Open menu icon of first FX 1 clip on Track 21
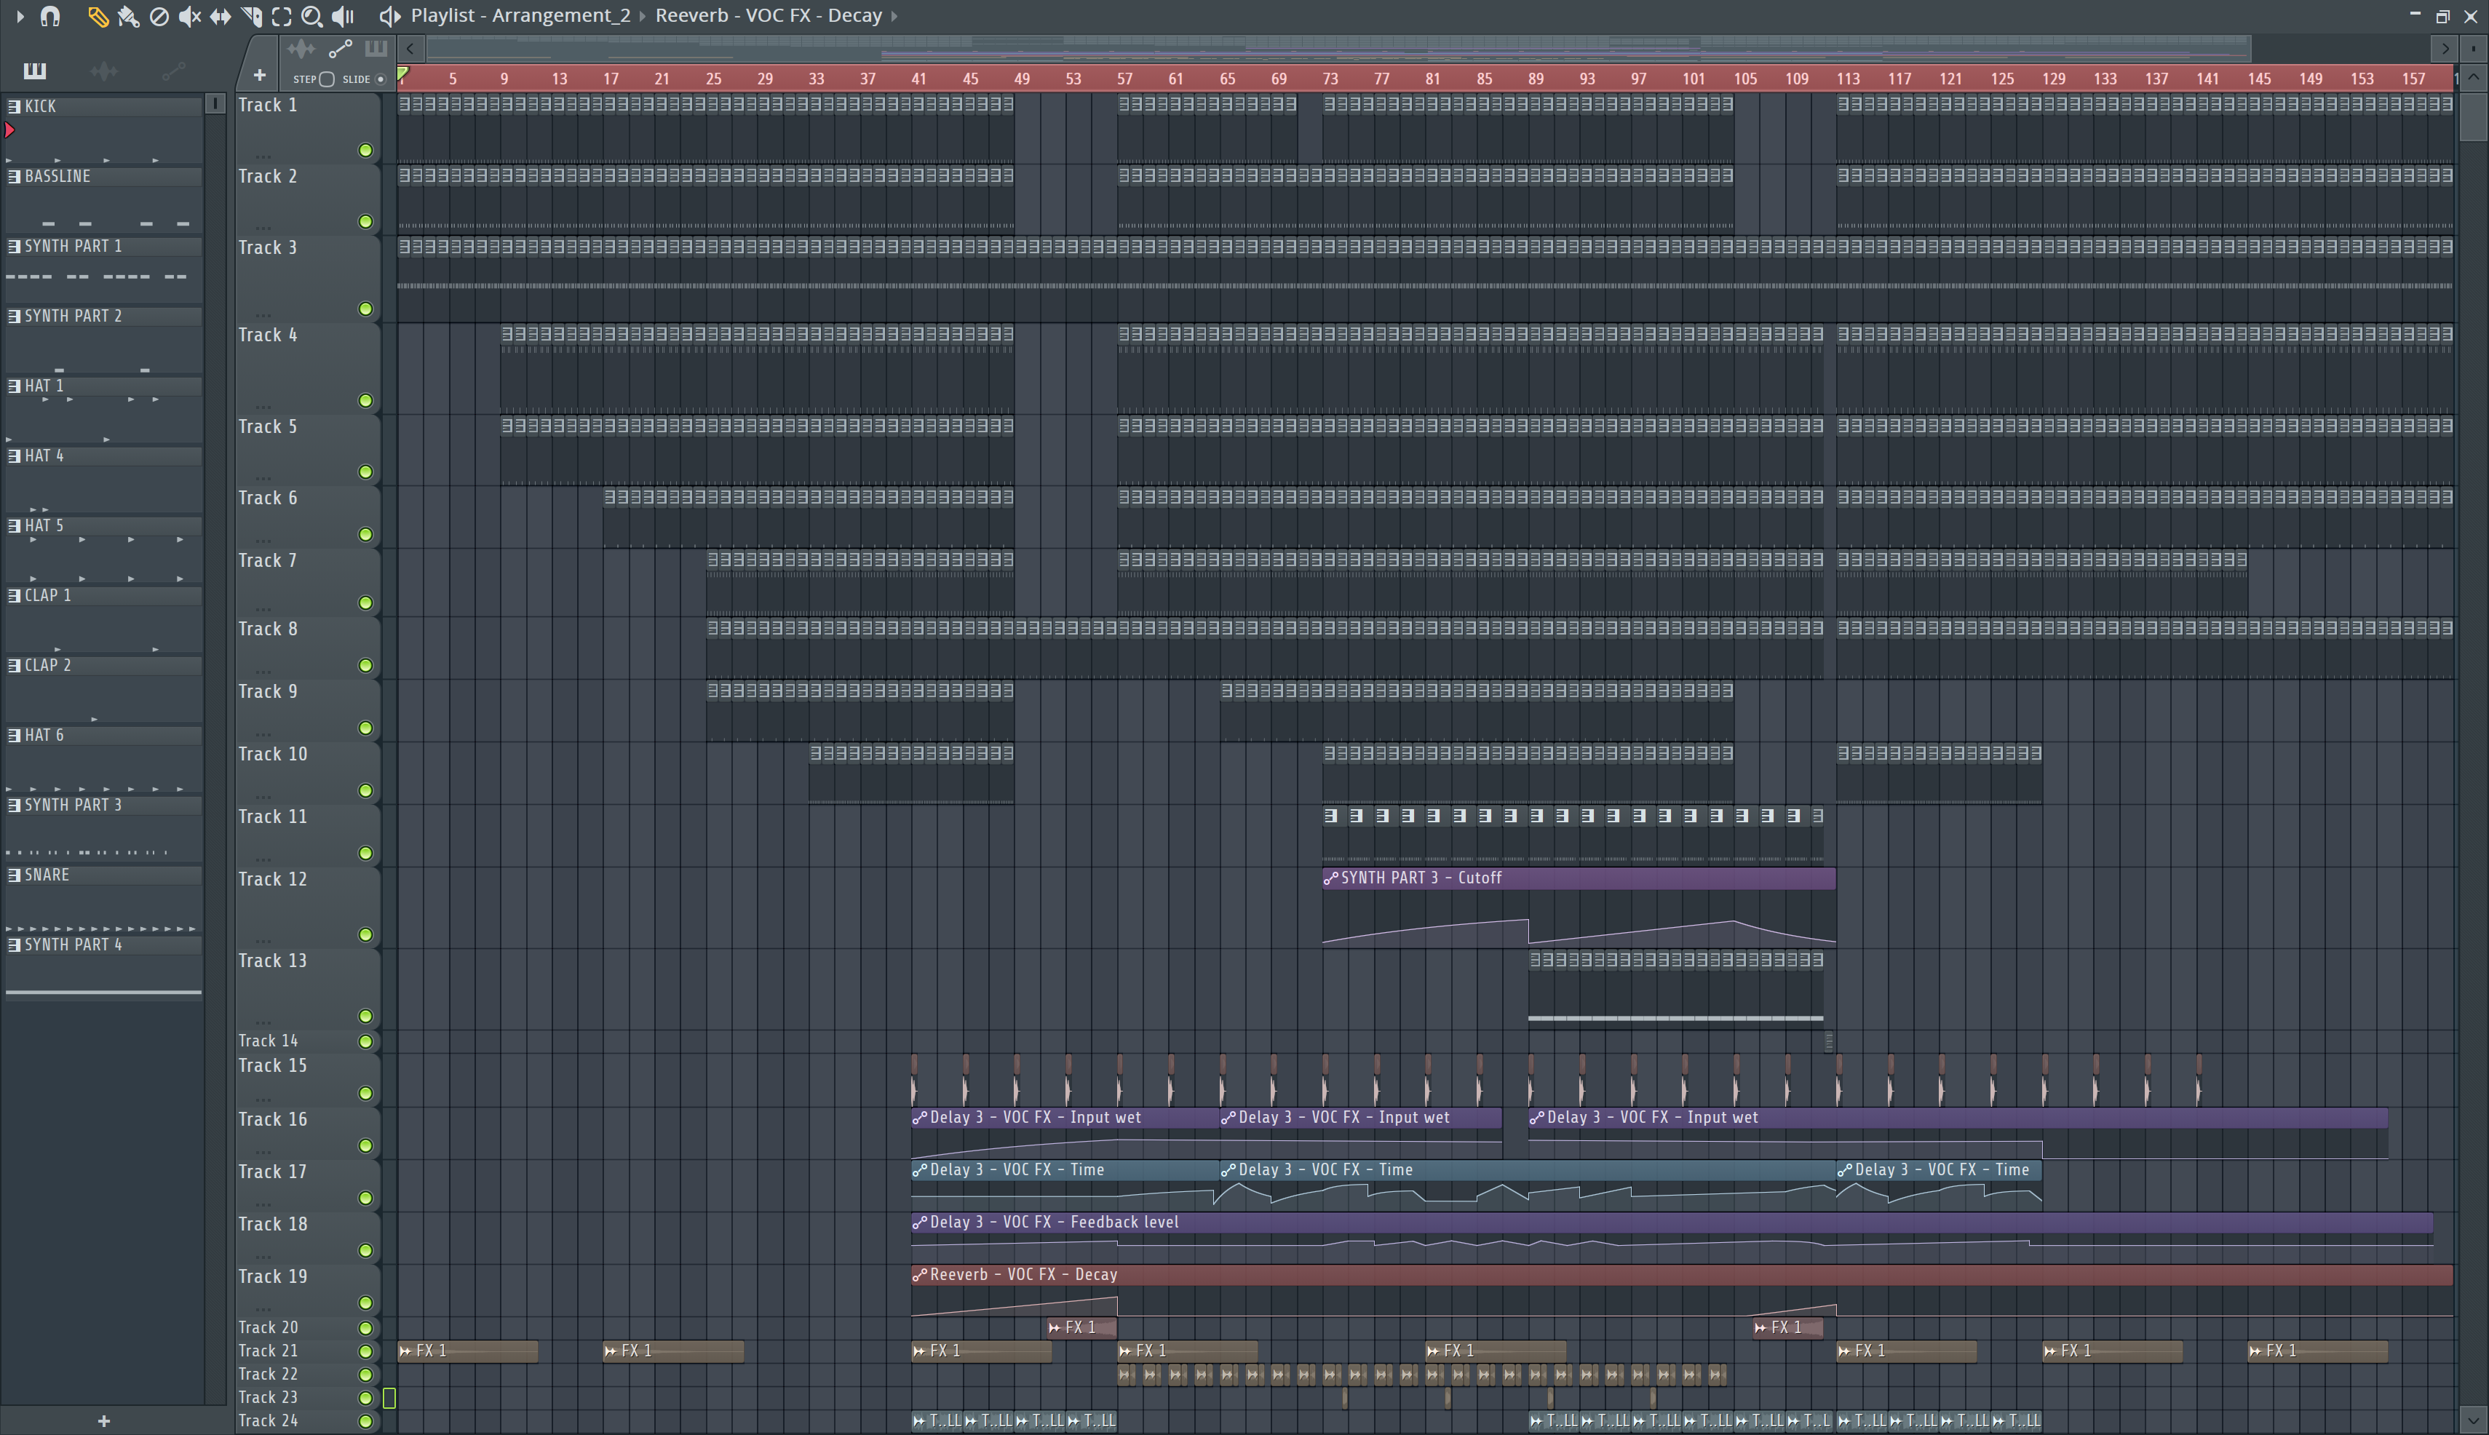 click(405, 1352)
